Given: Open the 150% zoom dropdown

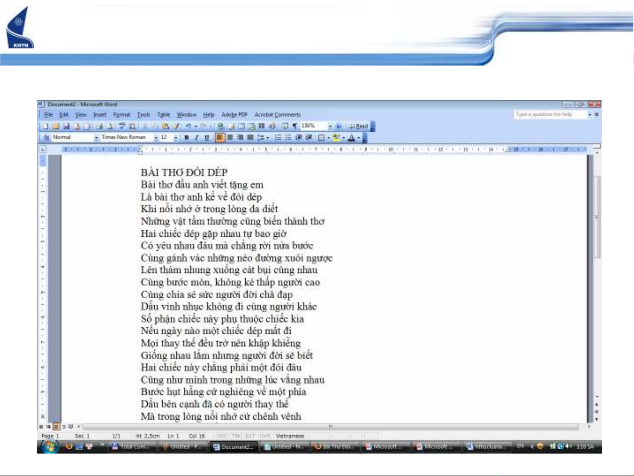Looking at the screenshot, I should 330,126.
